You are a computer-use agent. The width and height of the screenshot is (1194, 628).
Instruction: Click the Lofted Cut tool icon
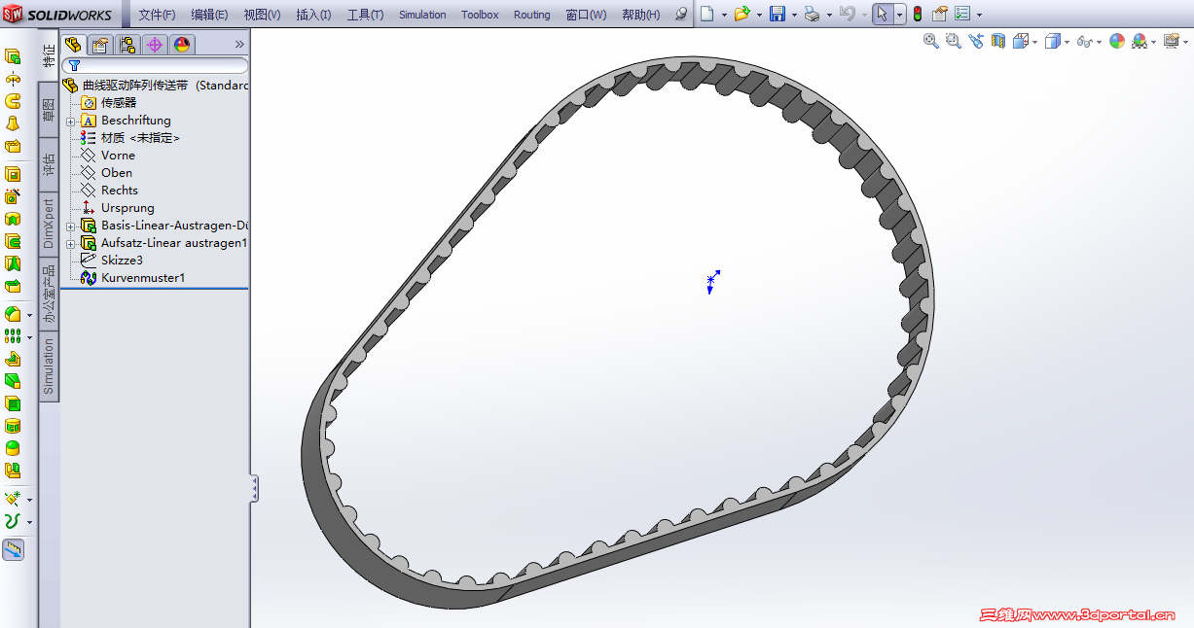(13, 263)
